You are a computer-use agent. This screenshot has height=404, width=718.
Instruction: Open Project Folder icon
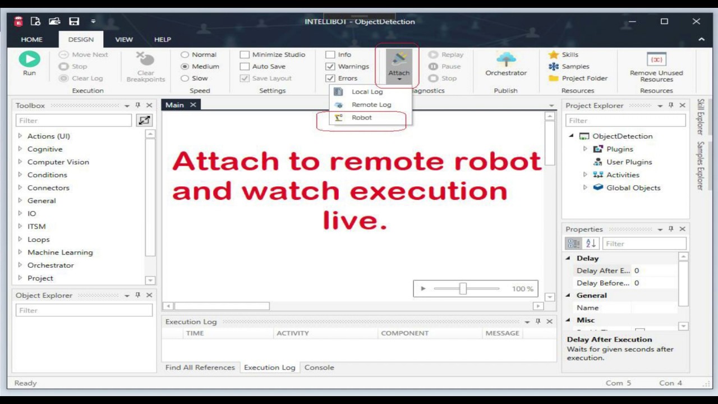tap(554, 78)
